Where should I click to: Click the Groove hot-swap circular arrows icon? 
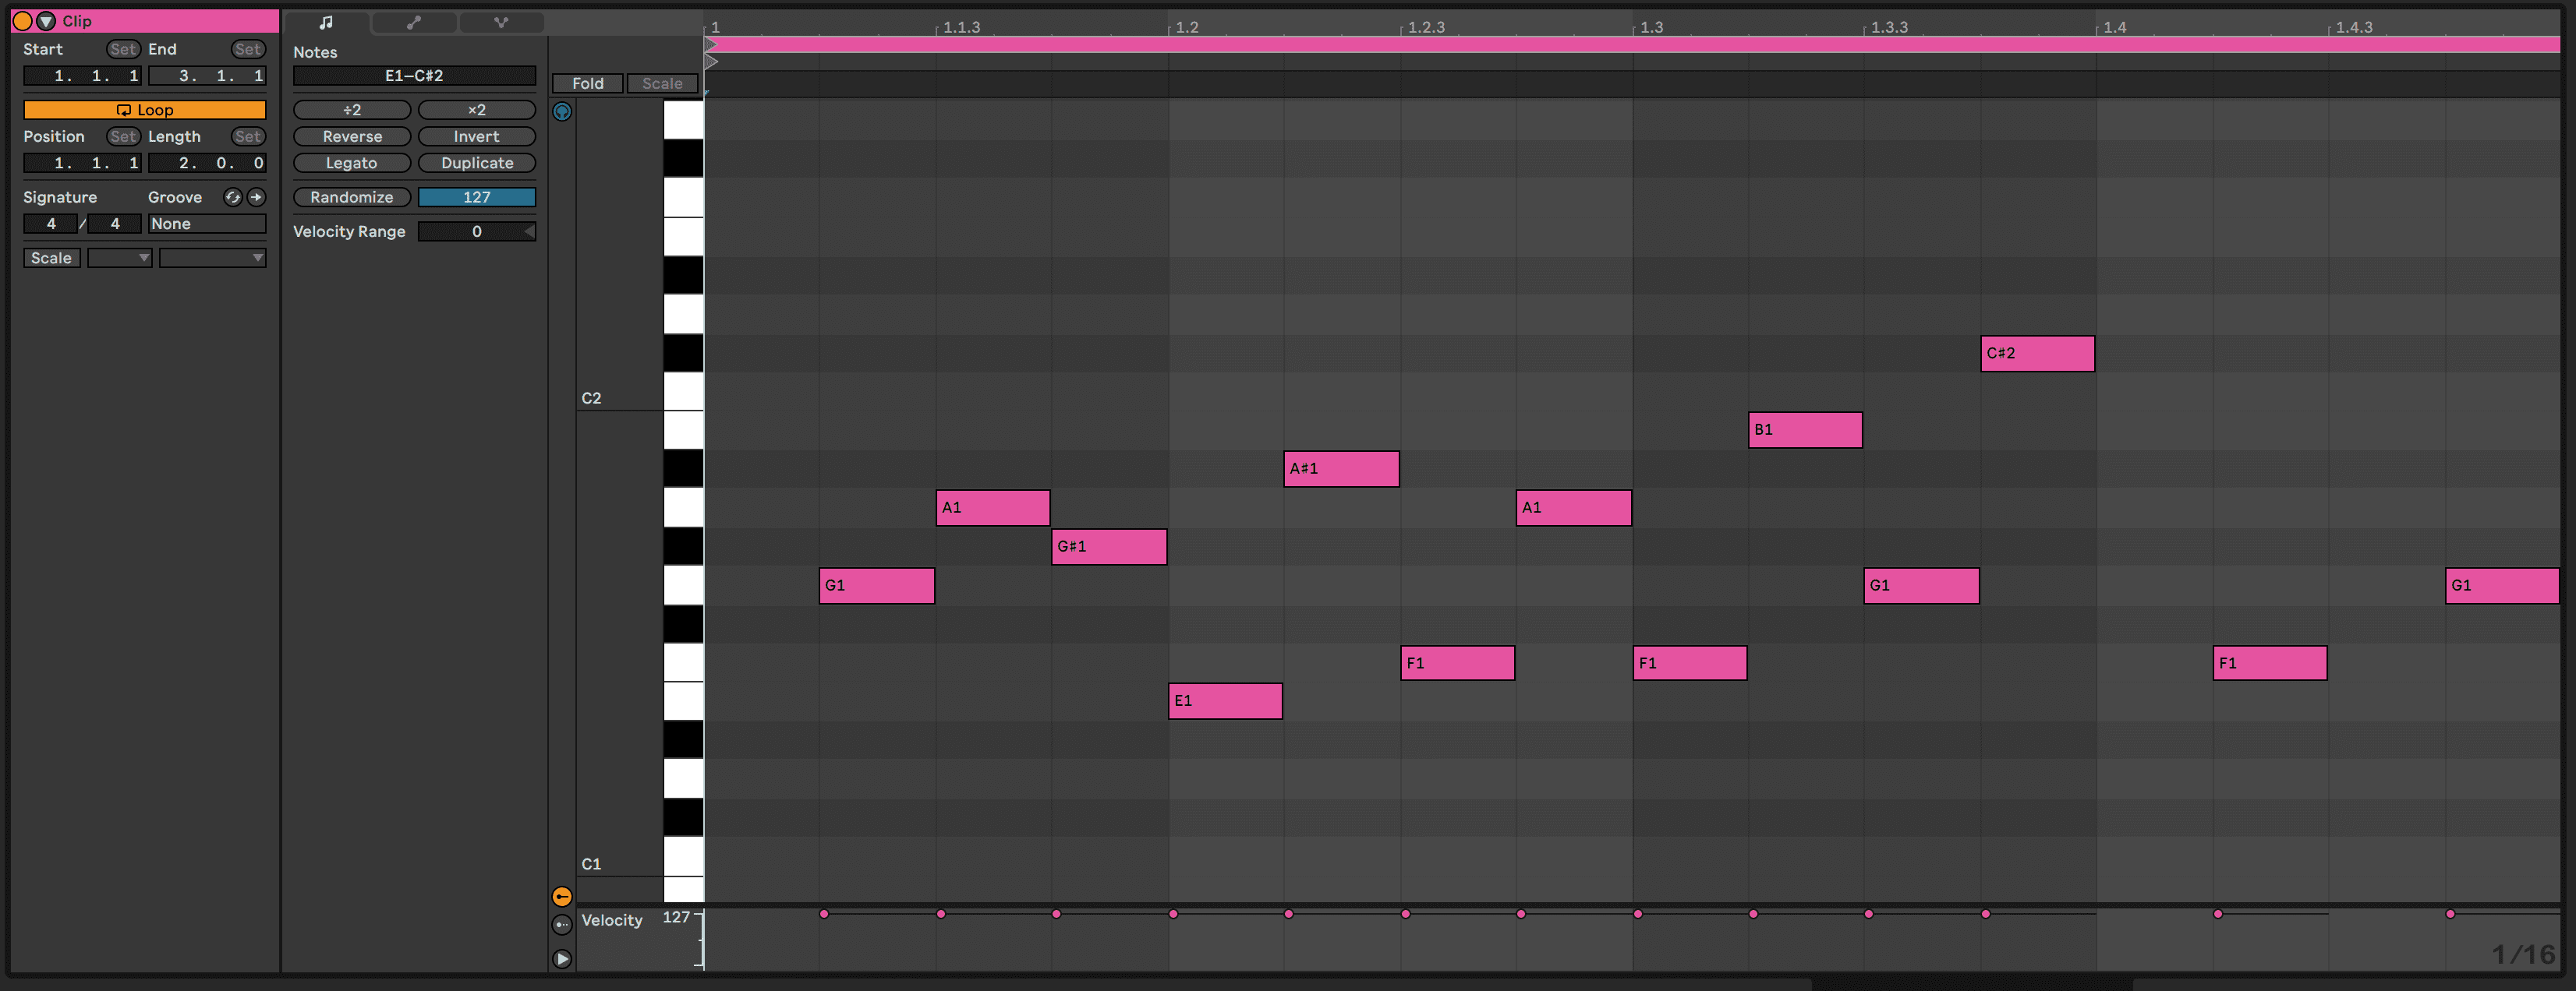pyautogui.click(x=232, y=197)
